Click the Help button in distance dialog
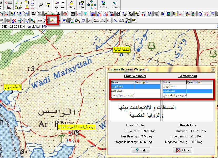 point(140,150)
